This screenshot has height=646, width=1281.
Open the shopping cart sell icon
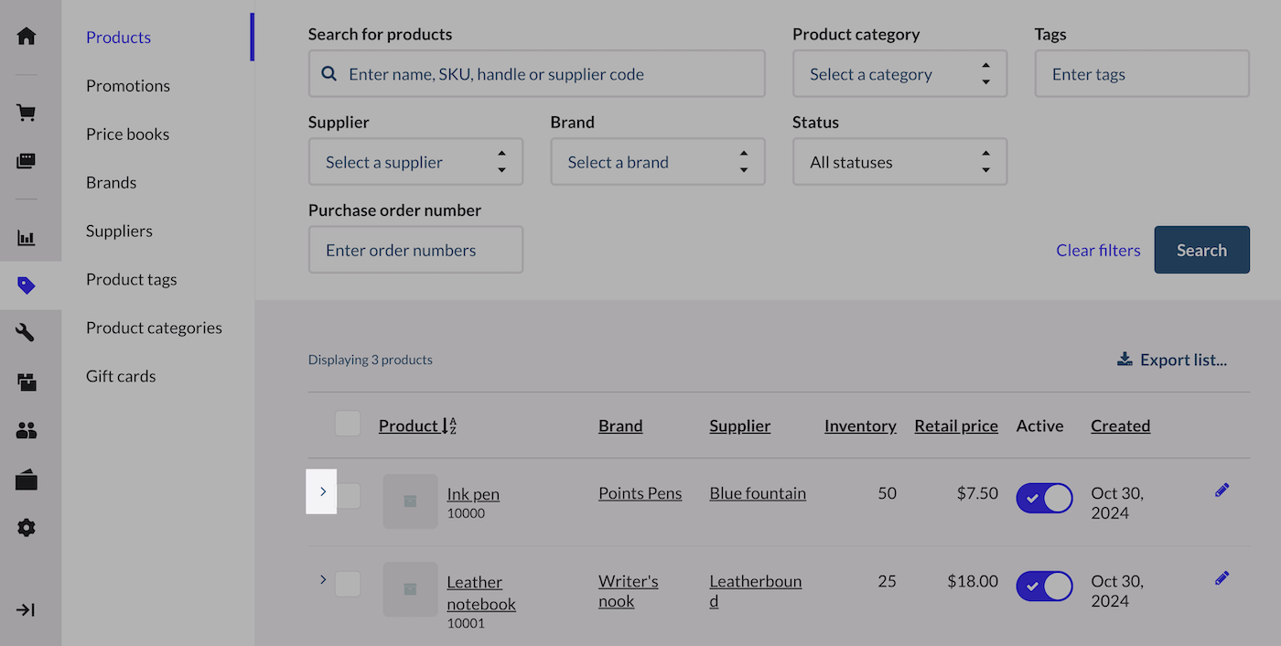click(27, 113)
